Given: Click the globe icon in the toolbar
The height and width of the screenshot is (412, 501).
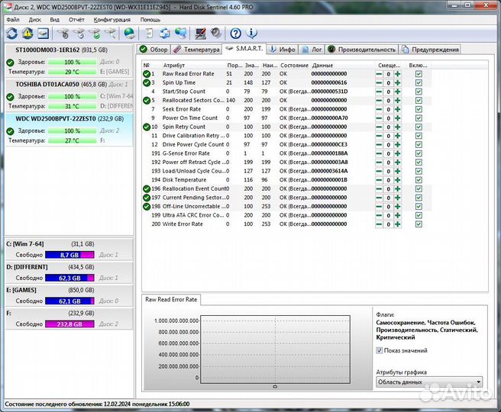Looking at the screenshot, I should (130, 33).
